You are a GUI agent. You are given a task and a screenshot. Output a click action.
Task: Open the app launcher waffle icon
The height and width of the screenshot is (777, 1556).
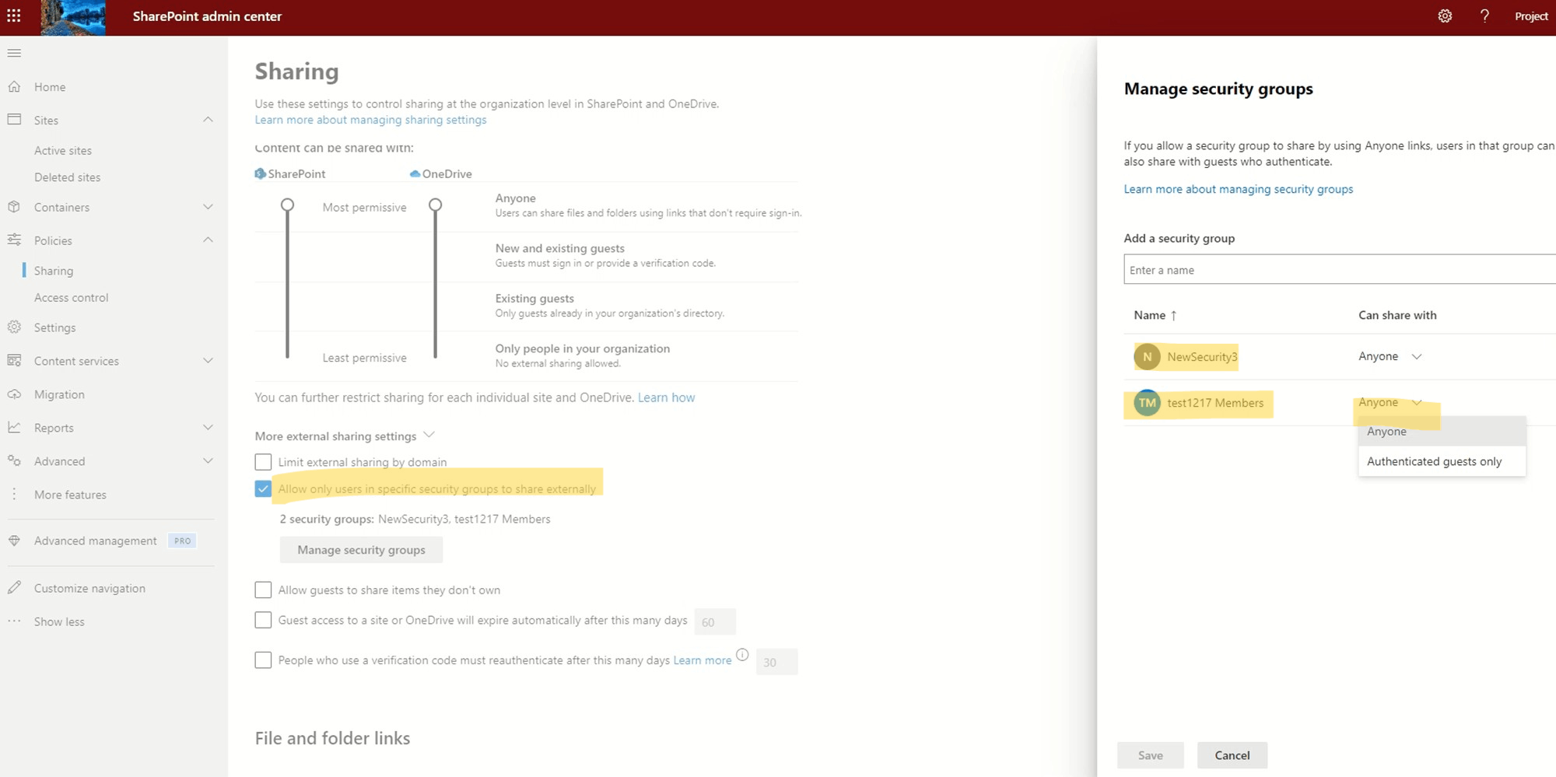tap(14, 16)
